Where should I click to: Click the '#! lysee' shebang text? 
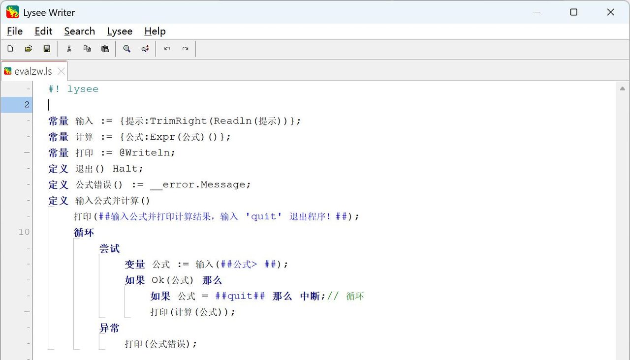coord(73,89)
